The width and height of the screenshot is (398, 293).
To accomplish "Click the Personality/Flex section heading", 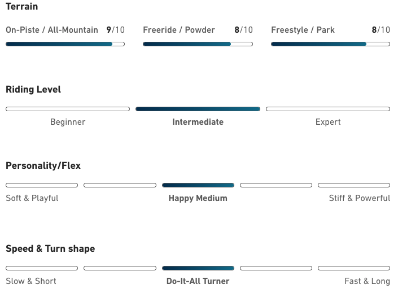I will tap(43, 165).
